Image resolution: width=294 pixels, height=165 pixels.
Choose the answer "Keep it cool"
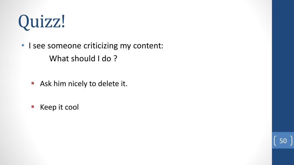(59, 107)
